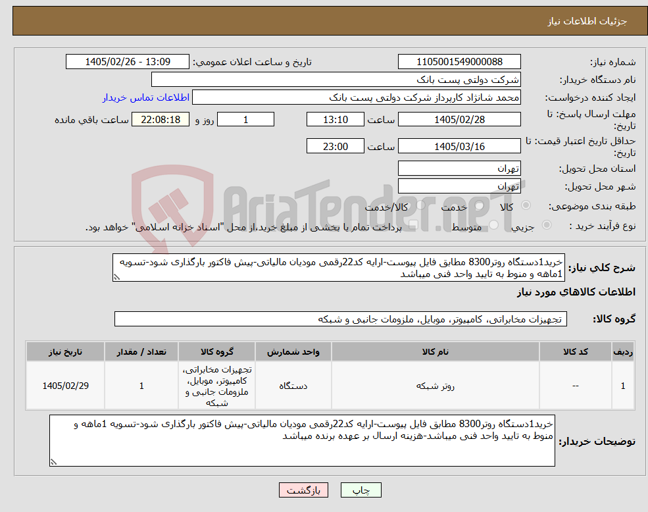Click the کد کالا column header
The image size is (648, 512).
[575, 351]
